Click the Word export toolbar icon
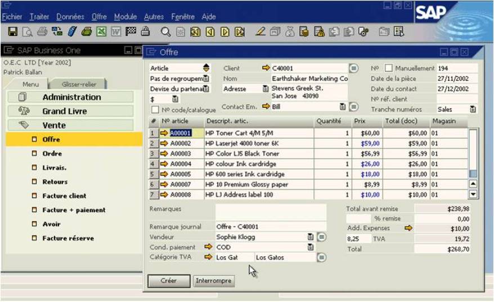This screenshot has height=302, width=494. click(116, 31)
